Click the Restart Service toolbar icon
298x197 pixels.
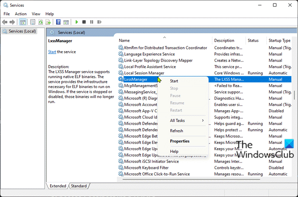pos(100,22)
